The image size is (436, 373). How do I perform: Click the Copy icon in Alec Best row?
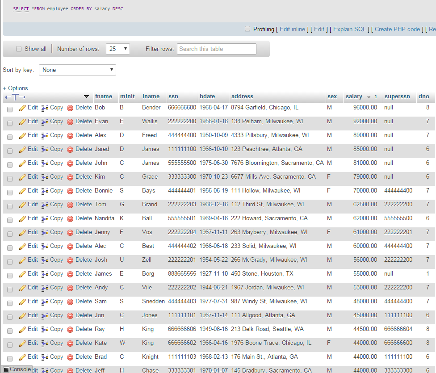click(x=45, y=247)
